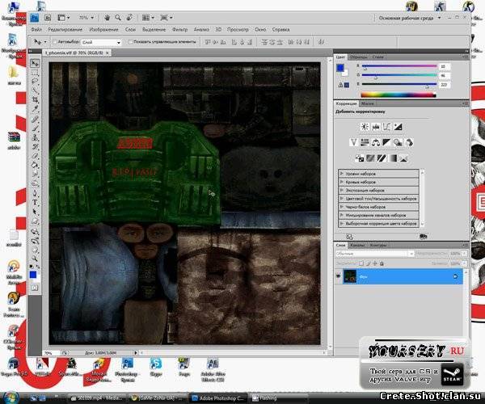Screen dimensions: 485x404
Task: Pick the Zoom tool in application bar
Action: pos(118,18)
